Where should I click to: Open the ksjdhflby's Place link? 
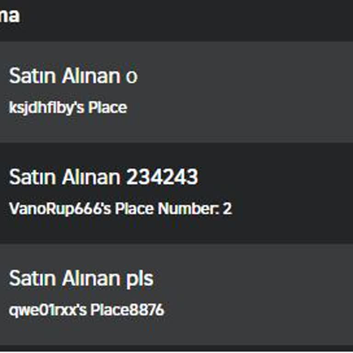pos(68,108)
